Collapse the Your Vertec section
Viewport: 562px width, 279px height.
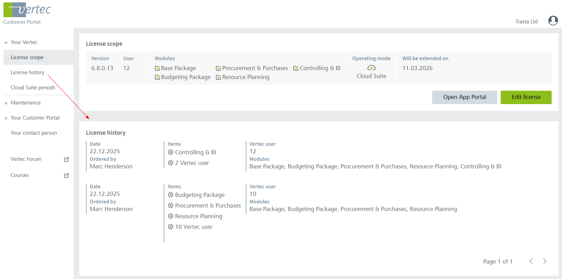click(6, 43)
